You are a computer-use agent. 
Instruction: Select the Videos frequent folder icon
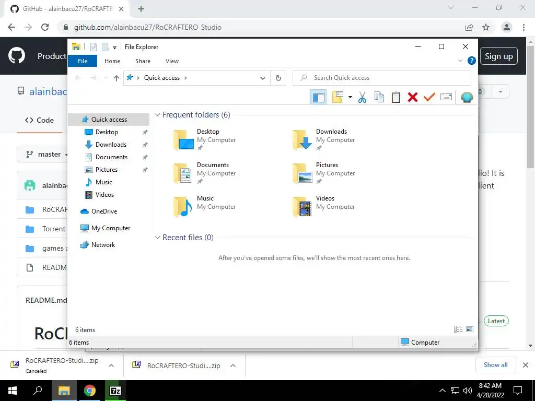pyautogui.click(x=303, y=207)
